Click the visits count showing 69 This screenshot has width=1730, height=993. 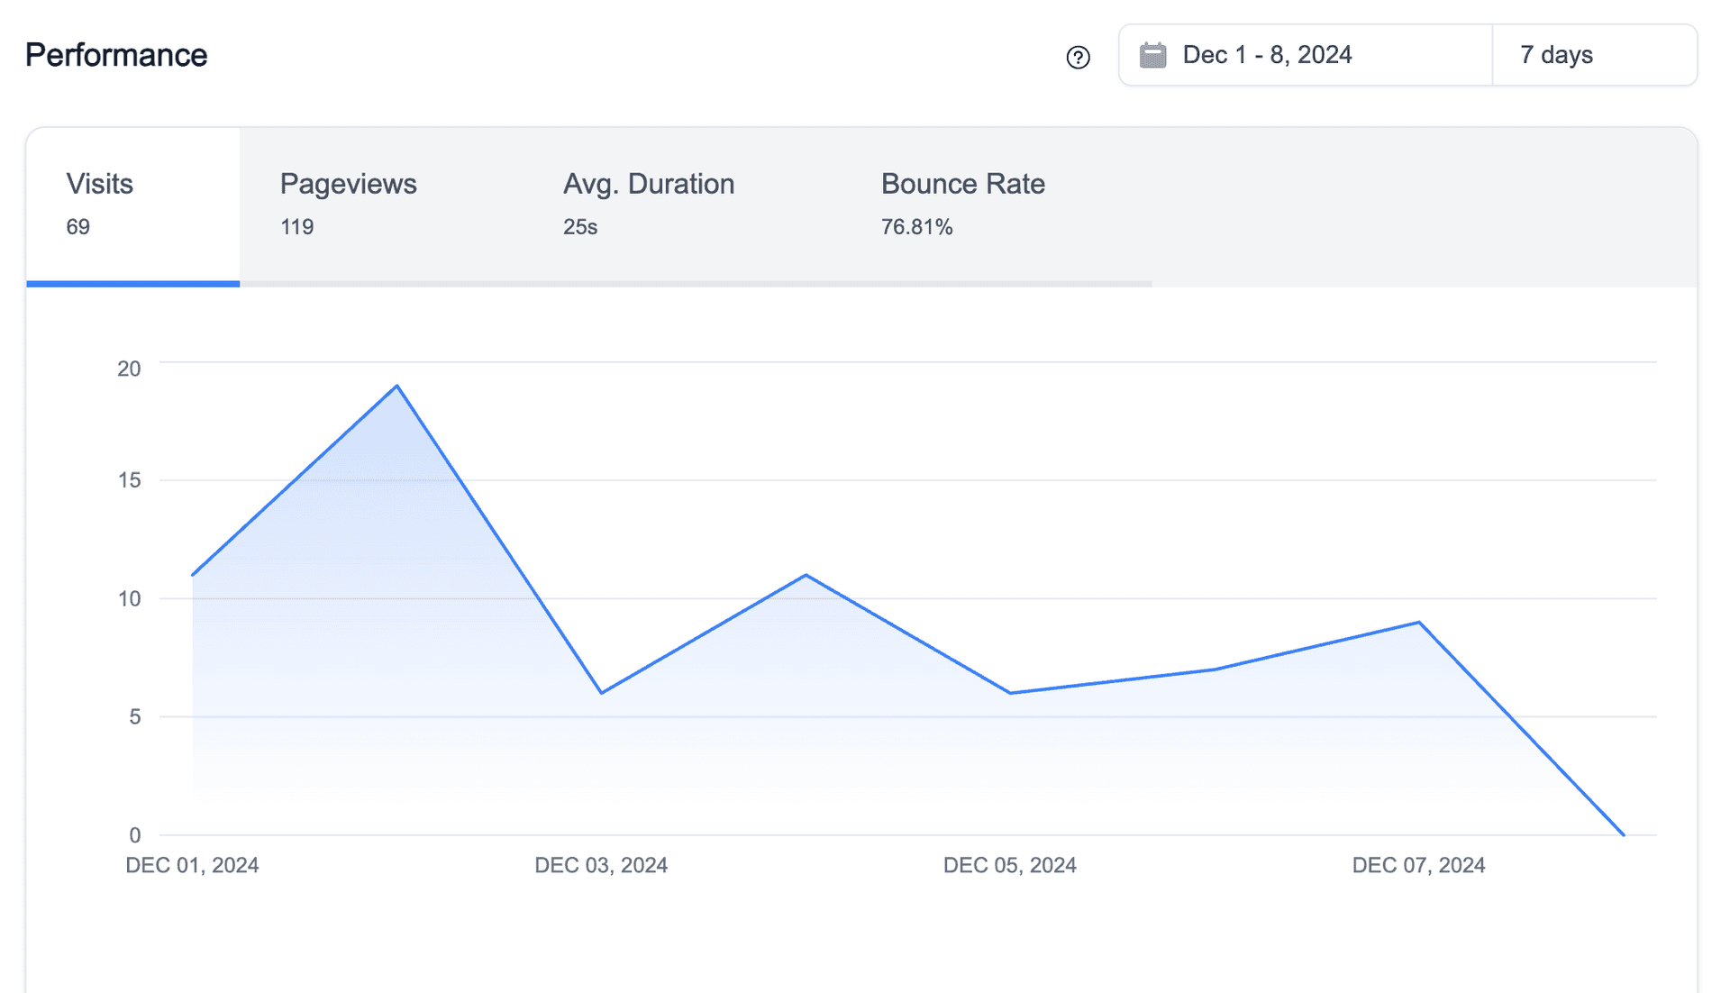tap(78, 227)
